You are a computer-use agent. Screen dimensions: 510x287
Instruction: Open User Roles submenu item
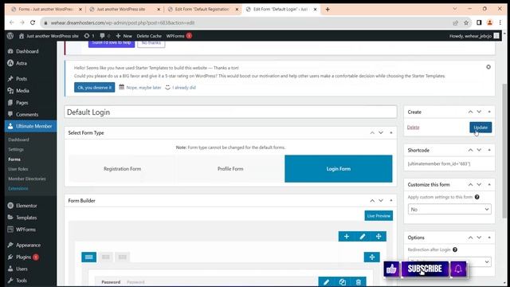pos(18,169)
